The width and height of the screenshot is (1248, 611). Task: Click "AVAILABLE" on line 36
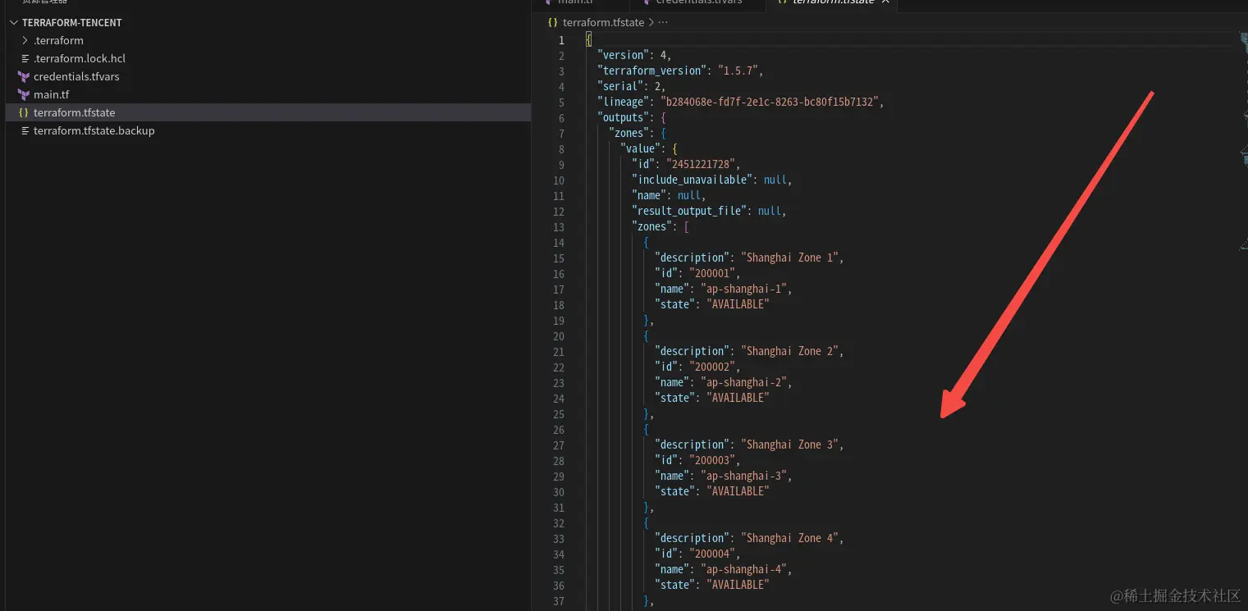tap(738, 585)
